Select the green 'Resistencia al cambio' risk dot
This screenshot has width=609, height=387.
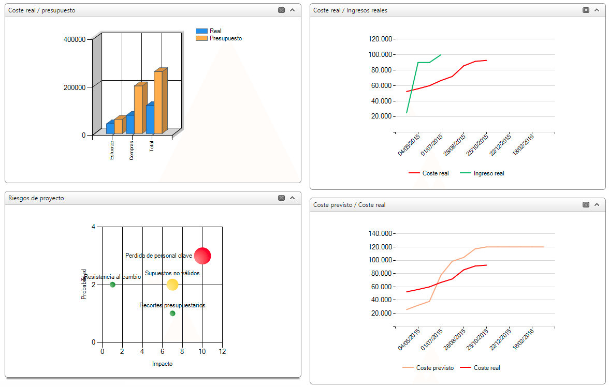[x=112, y=285]
